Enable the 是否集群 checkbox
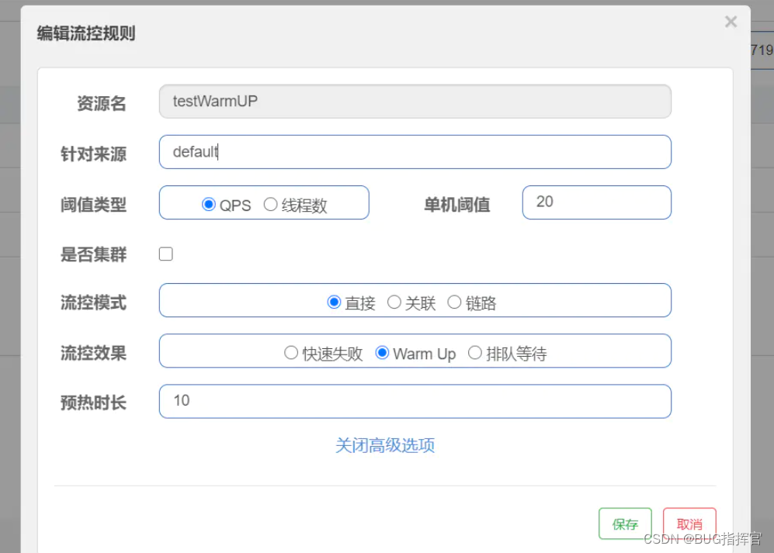The width and height of the screenshot is (774, 553). [166, 254]
